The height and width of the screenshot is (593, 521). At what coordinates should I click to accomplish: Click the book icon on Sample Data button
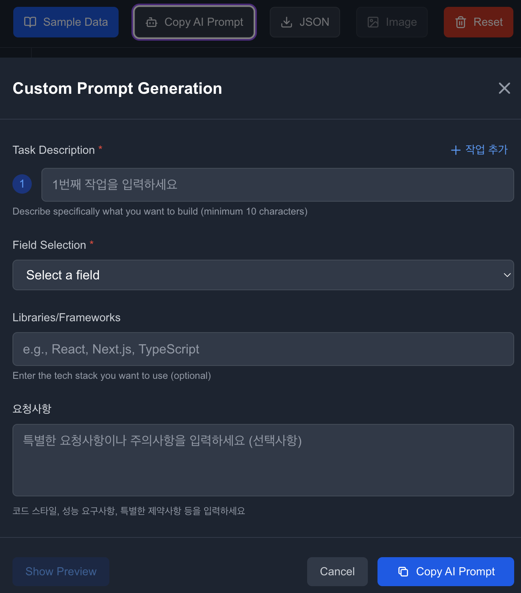click(31, 22)
